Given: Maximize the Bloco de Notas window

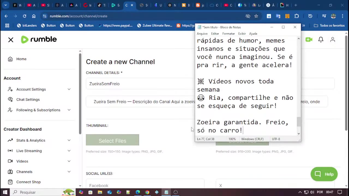Looking at the screenshot, I should point(283,27).
